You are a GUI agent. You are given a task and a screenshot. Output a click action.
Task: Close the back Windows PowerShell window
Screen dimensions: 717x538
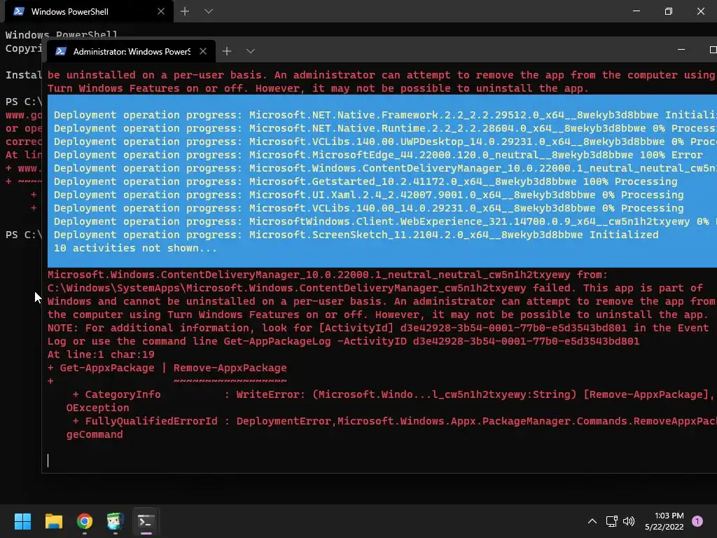tap(700, 11)
